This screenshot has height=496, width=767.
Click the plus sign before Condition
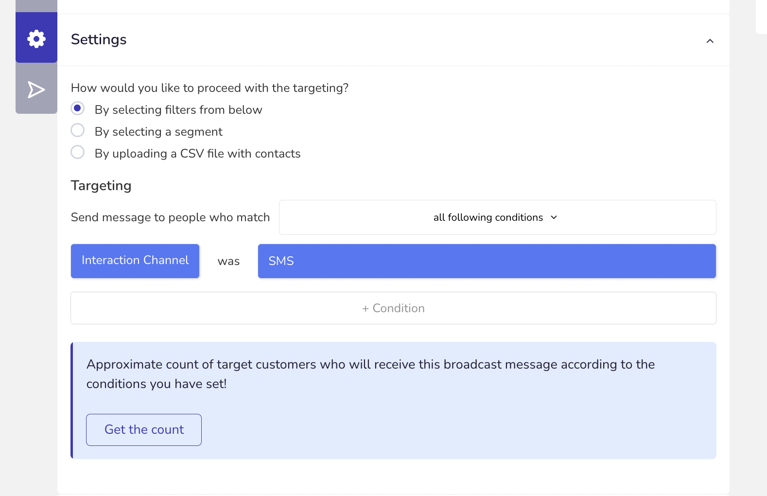pyautogui.click(x=365, y=309)
